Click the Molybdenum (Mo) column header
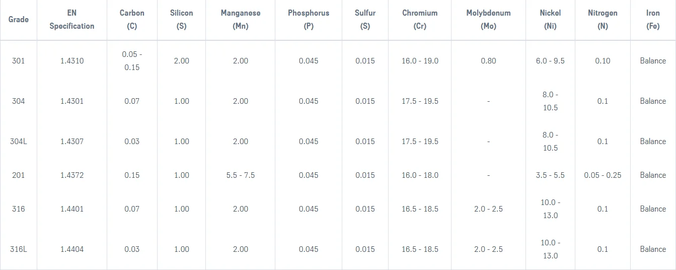This screenshot has height=270, width=676. pos(488,20)
